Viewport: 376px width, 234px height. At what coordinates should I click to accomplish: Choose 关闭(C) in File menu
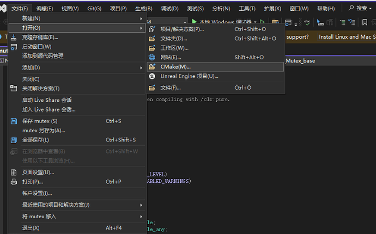tap(31, 79)
